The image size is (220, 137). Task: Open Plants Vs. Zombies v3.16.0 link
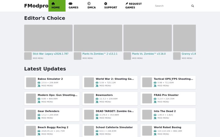149,54
